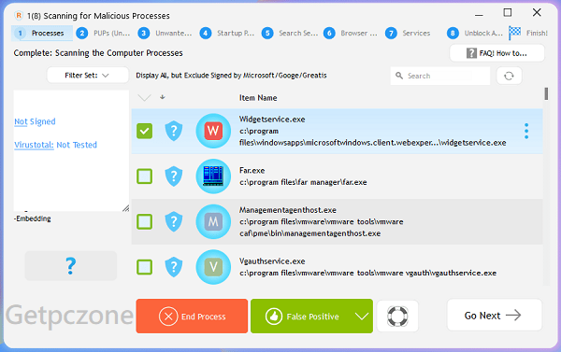Sort by Item Name column header
Image resolution: width=561 pixels, height=352 pixels.
click(x=258, y=98)
